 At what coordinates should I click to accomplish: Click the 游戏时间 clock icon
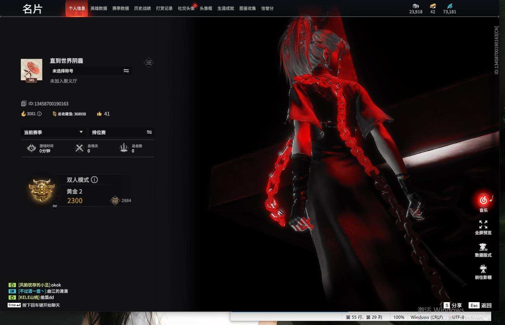point(32,148)
